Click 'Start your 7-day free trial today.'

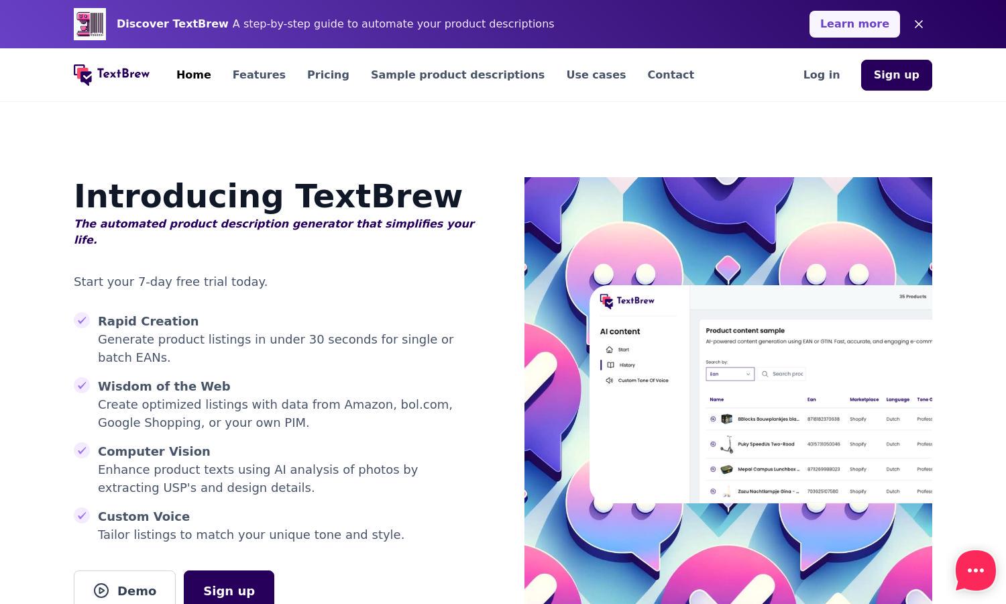click(x=170, y=281)
